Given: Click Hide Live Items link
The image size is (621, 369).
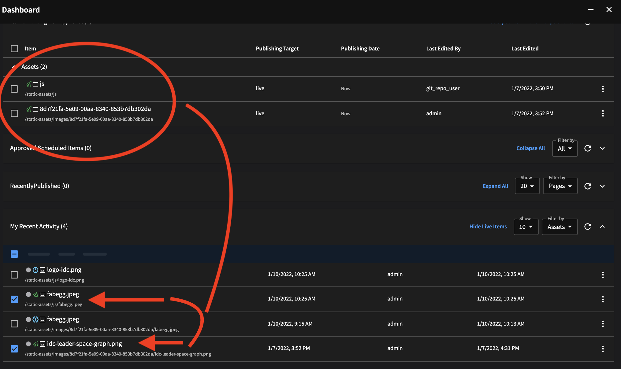Looking at the screenshot, I should pyautogui.click(x=488, y=227).
